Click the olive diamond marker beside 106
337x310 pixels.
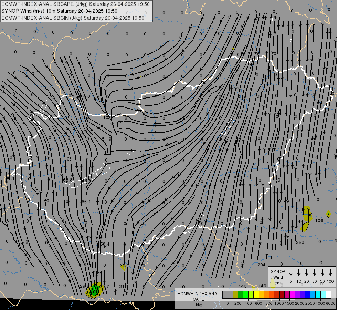(328, 214)
